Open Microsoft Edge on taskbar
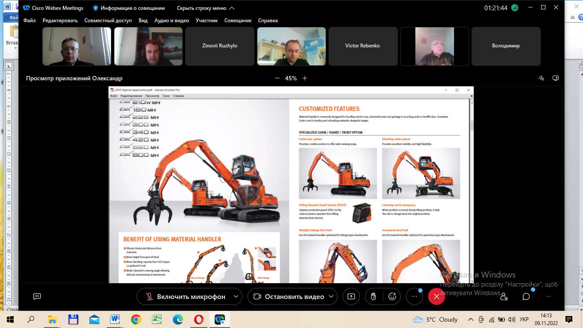This screenshot has height=328, width=583. 178,319
